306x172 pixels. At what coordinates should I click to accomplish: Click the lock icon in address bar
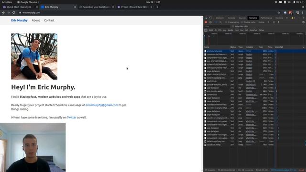[x=20, y=12]
